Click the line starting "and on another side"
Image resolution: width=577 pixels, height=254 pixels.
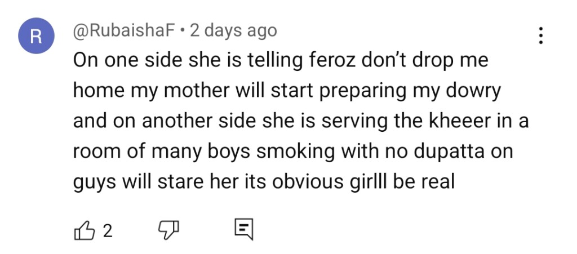pos(301,122)
